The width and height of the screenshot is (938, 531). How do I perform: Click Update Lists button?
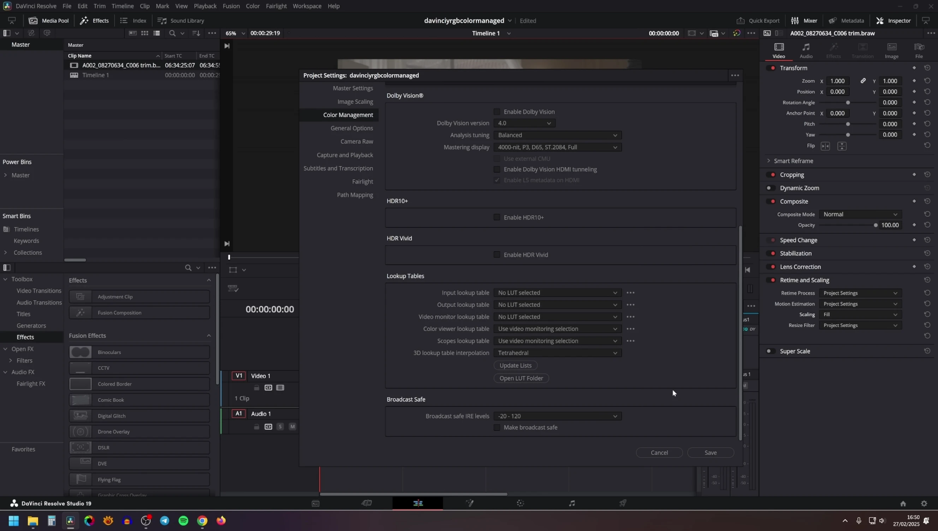(x=515, y=366)
